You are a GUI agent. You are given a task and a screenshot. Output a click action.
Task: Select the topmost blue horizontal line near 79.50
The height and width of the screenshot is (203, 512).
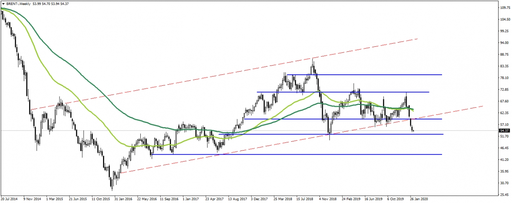click(364, 75)
